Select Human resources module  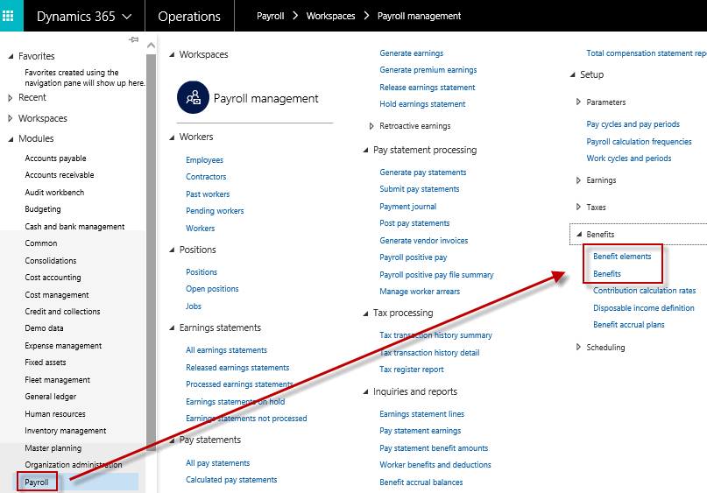point(55,413)
